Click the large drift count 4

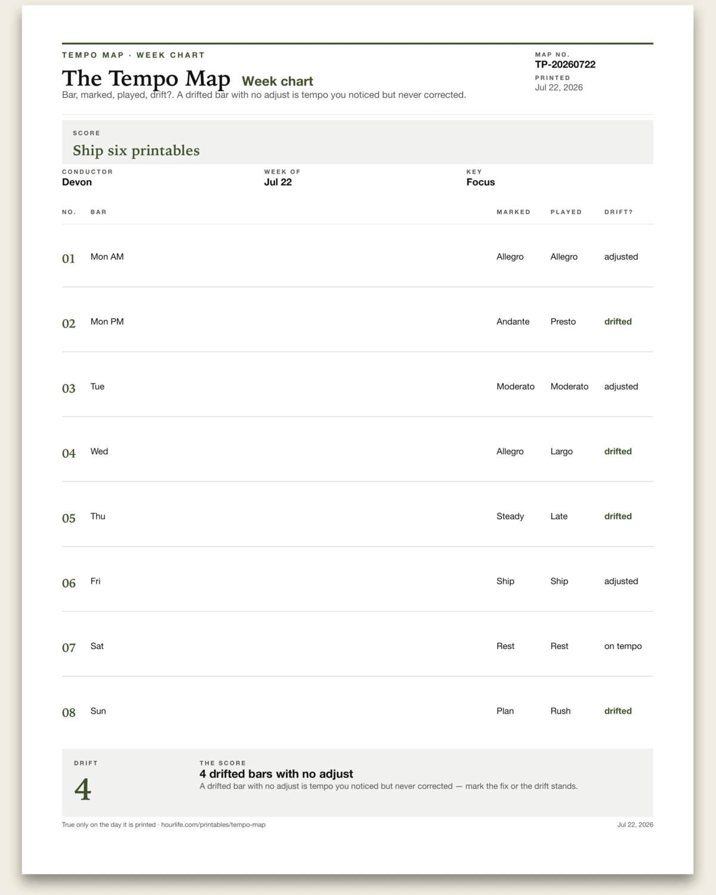pos(83,789)
